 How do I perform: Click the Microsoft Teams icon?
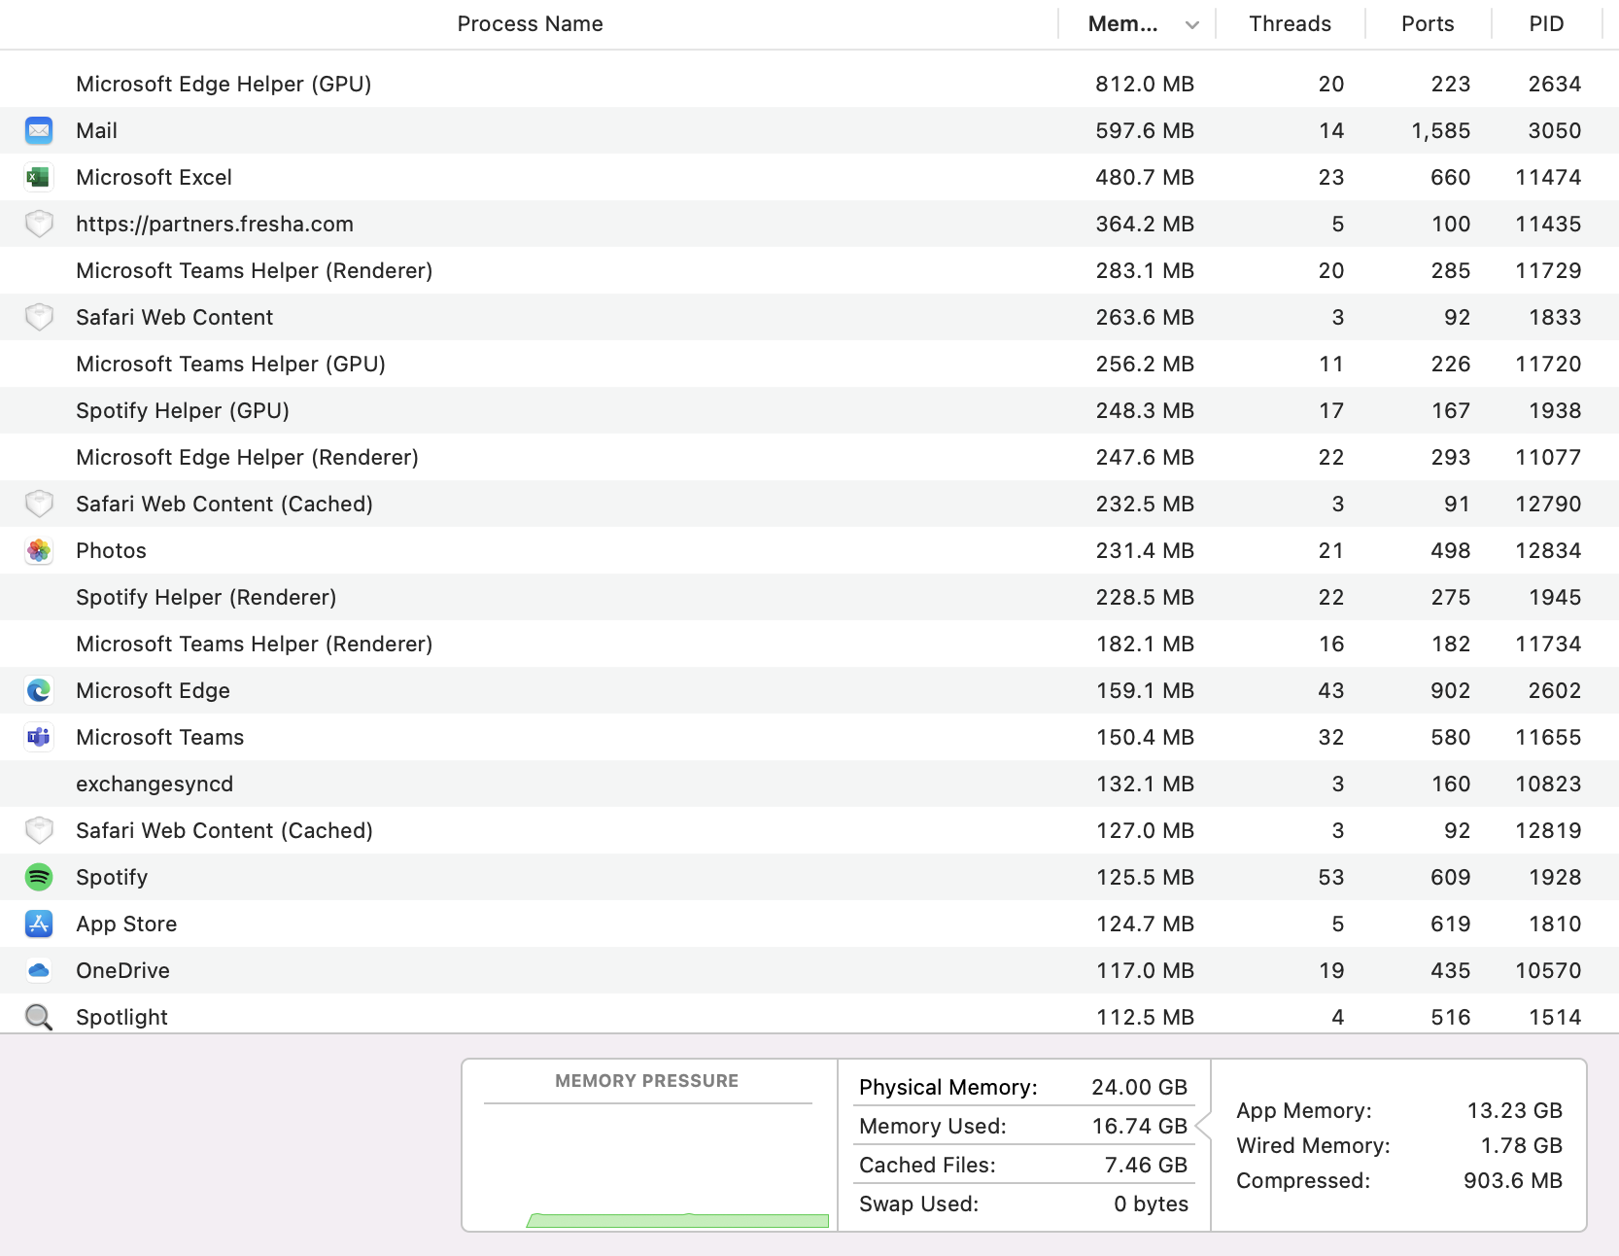[39, 737]
